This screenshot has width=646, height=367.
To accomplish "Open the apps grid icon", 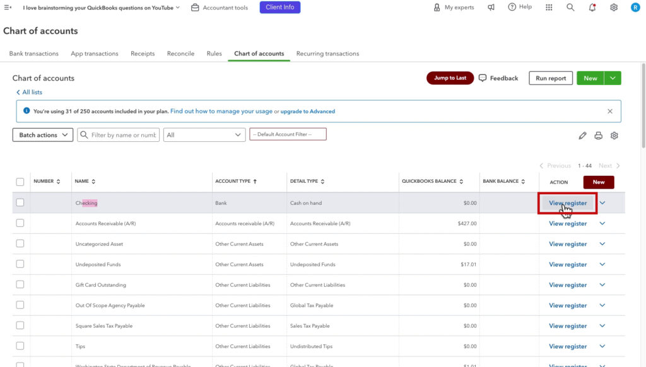I will [x=548, y=8].
